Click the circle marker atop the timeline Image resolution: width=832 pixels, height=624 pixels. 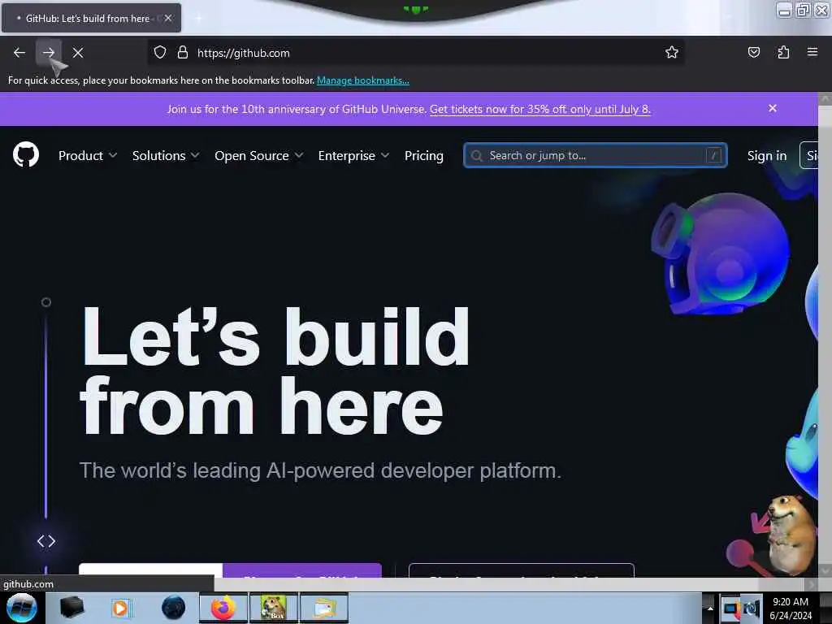pos(46,302)
